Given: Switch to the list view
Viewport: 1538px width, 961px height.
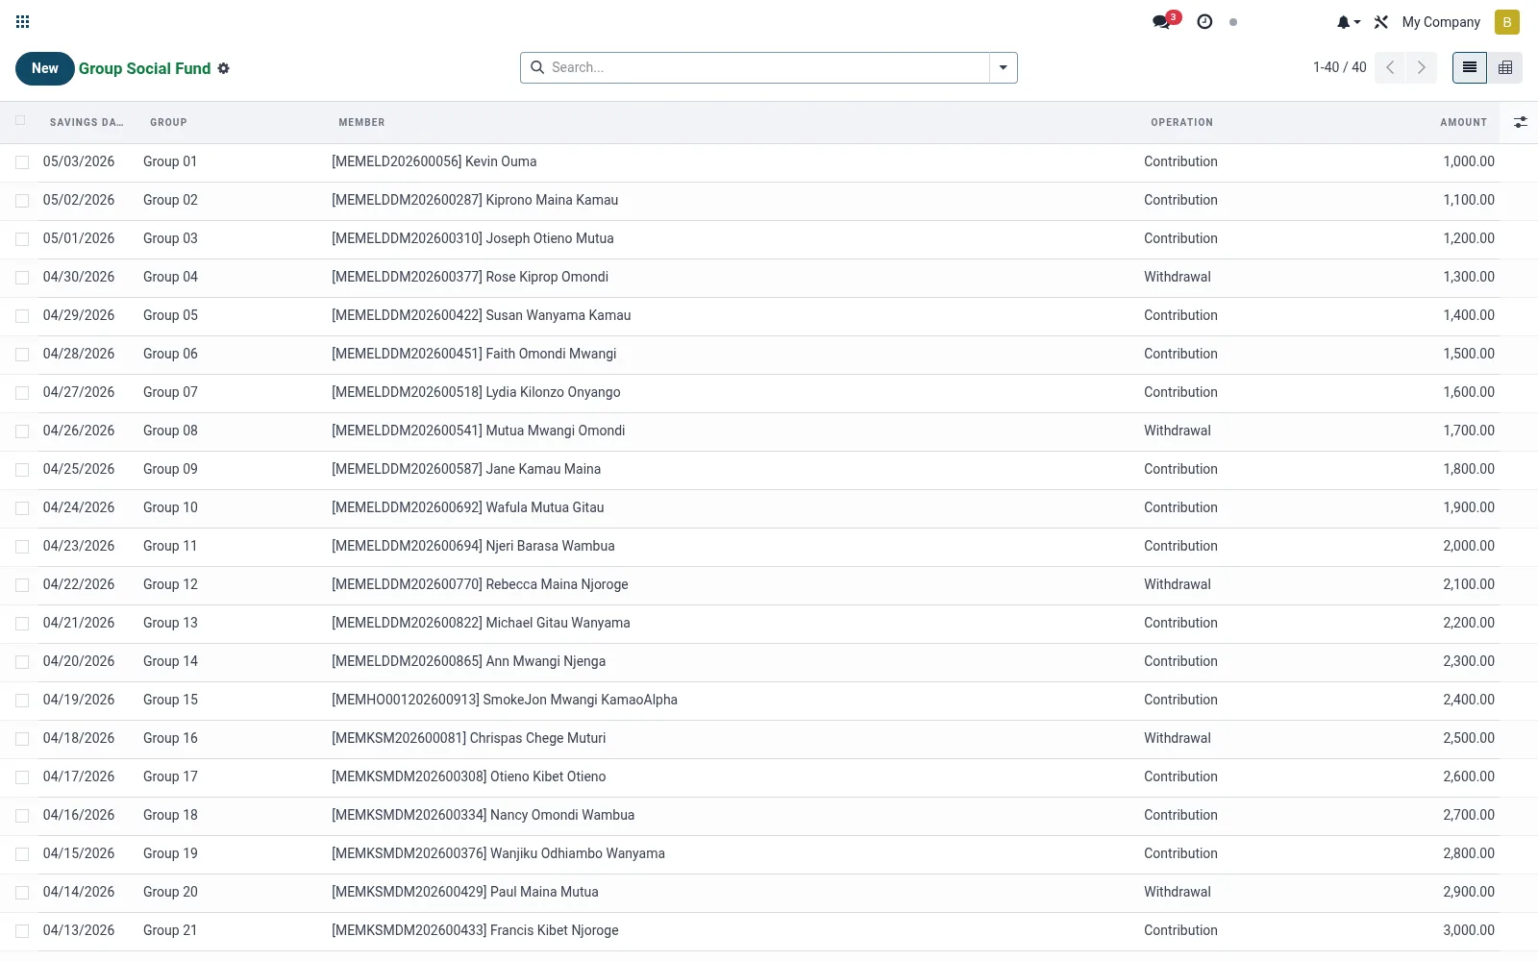Looking at the screenshot, I should 1469,67.
